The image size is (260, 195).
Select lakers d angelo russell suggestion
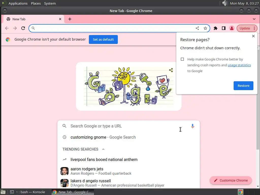128,183
